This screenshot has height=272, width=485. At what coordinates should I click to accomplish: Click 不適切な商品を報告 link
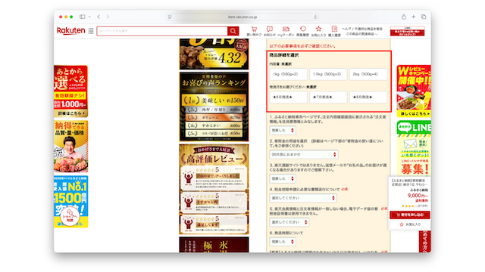(x=368, y=29)
